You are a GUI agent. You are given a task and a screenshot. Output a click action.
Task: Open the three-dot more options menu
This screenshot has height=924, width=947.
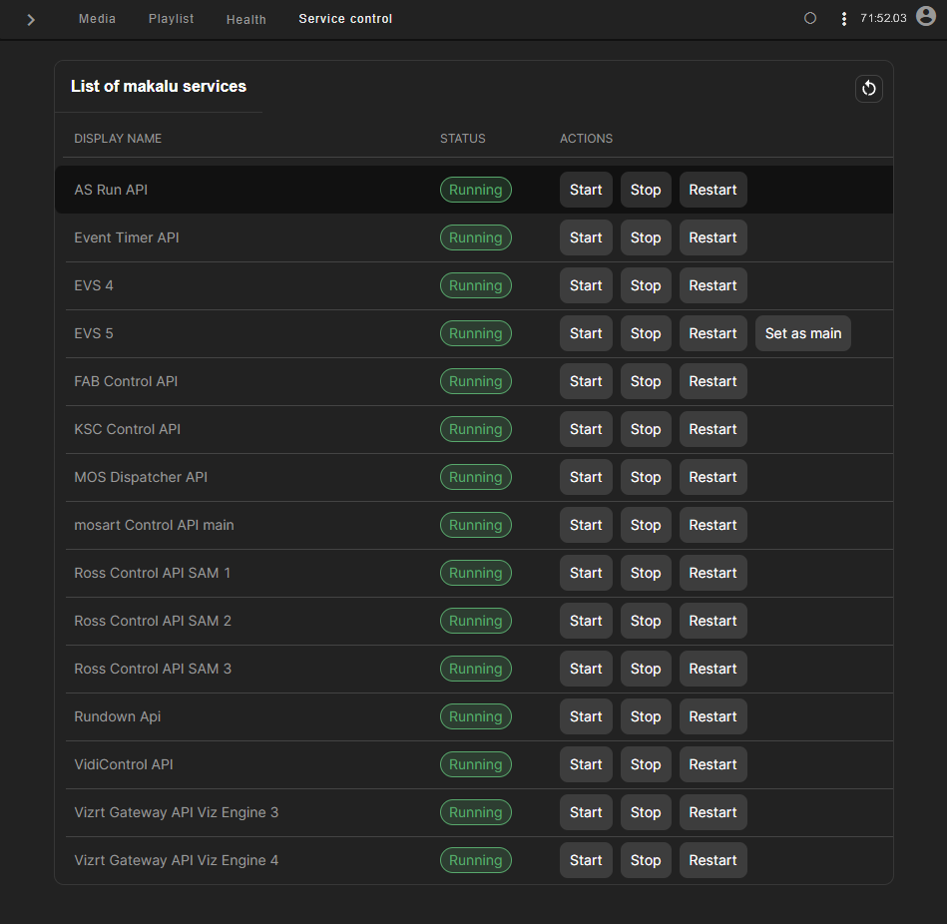click(x=844, y=19)
